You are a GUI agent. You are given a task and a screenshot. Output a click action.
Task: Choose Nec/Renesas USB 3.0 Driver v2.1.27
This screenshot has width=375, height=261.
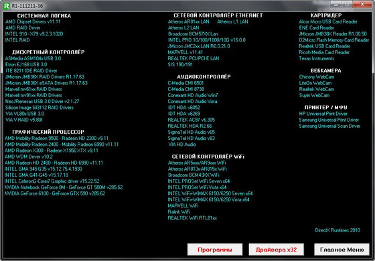42,101
